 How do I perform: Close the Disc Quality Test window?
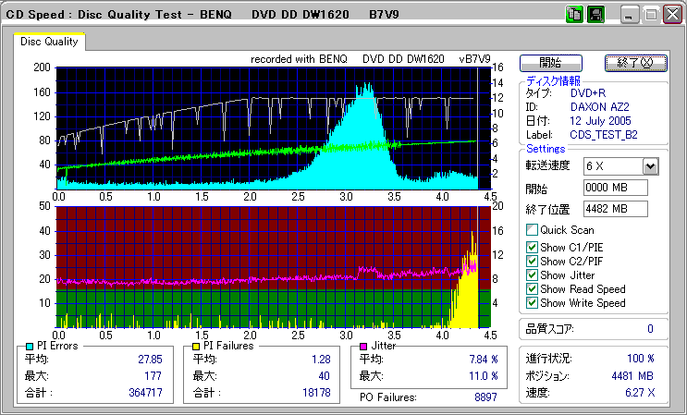tap(674, 15)
